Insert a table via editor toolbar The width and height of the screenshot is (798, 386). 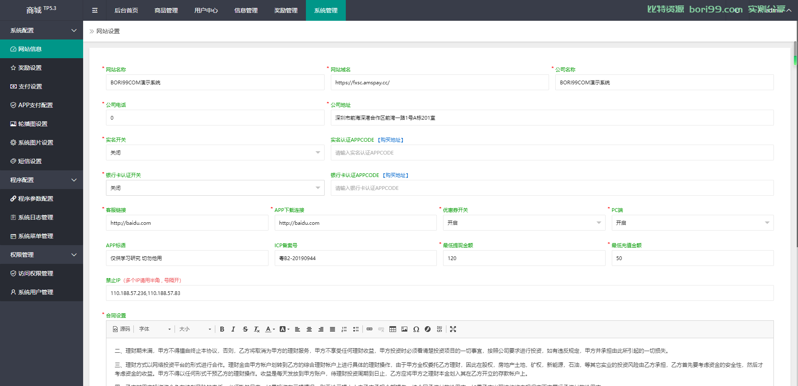[393, 329]
